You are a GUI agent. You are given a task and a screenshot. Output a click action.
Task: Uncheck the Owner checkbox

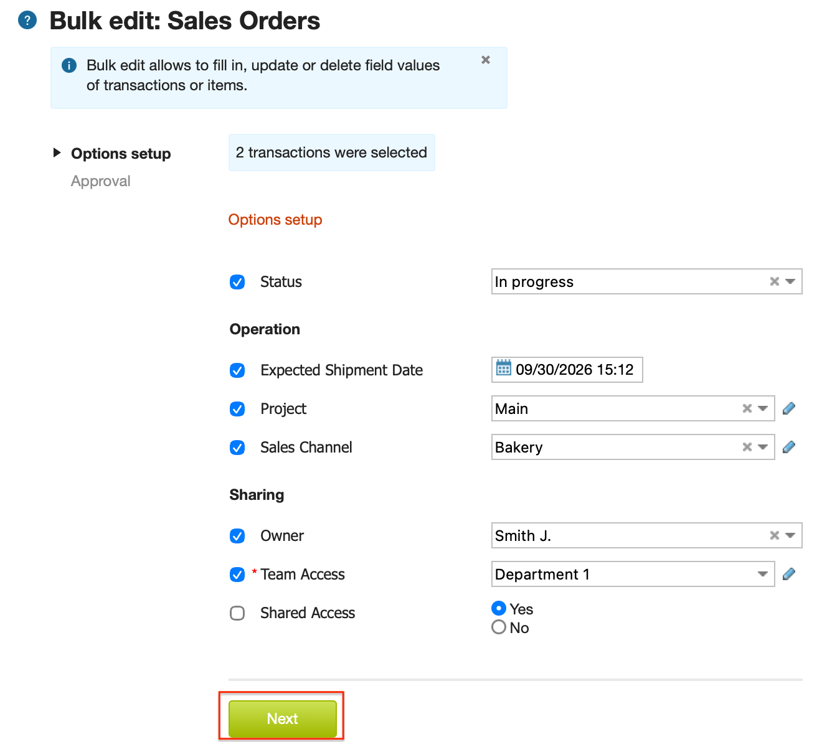[x=237, y=536]
